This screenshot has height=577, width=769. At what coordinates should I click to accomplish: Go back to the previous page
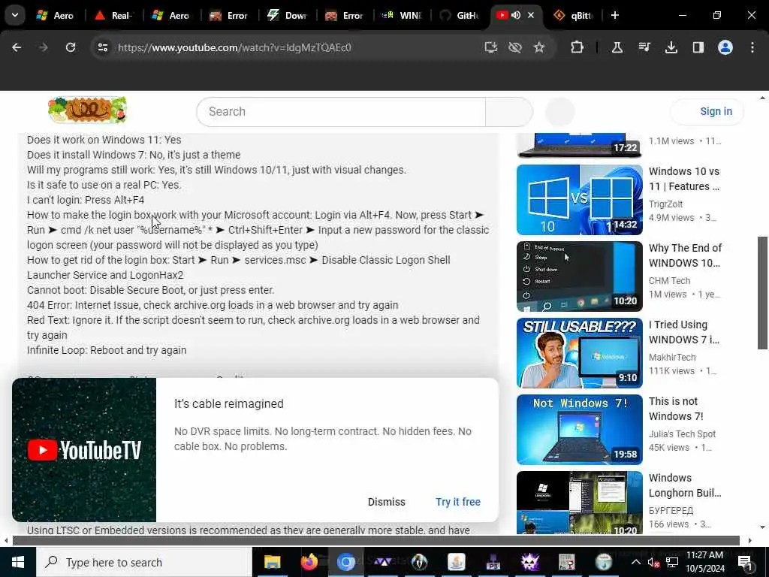tap(17, 47)
